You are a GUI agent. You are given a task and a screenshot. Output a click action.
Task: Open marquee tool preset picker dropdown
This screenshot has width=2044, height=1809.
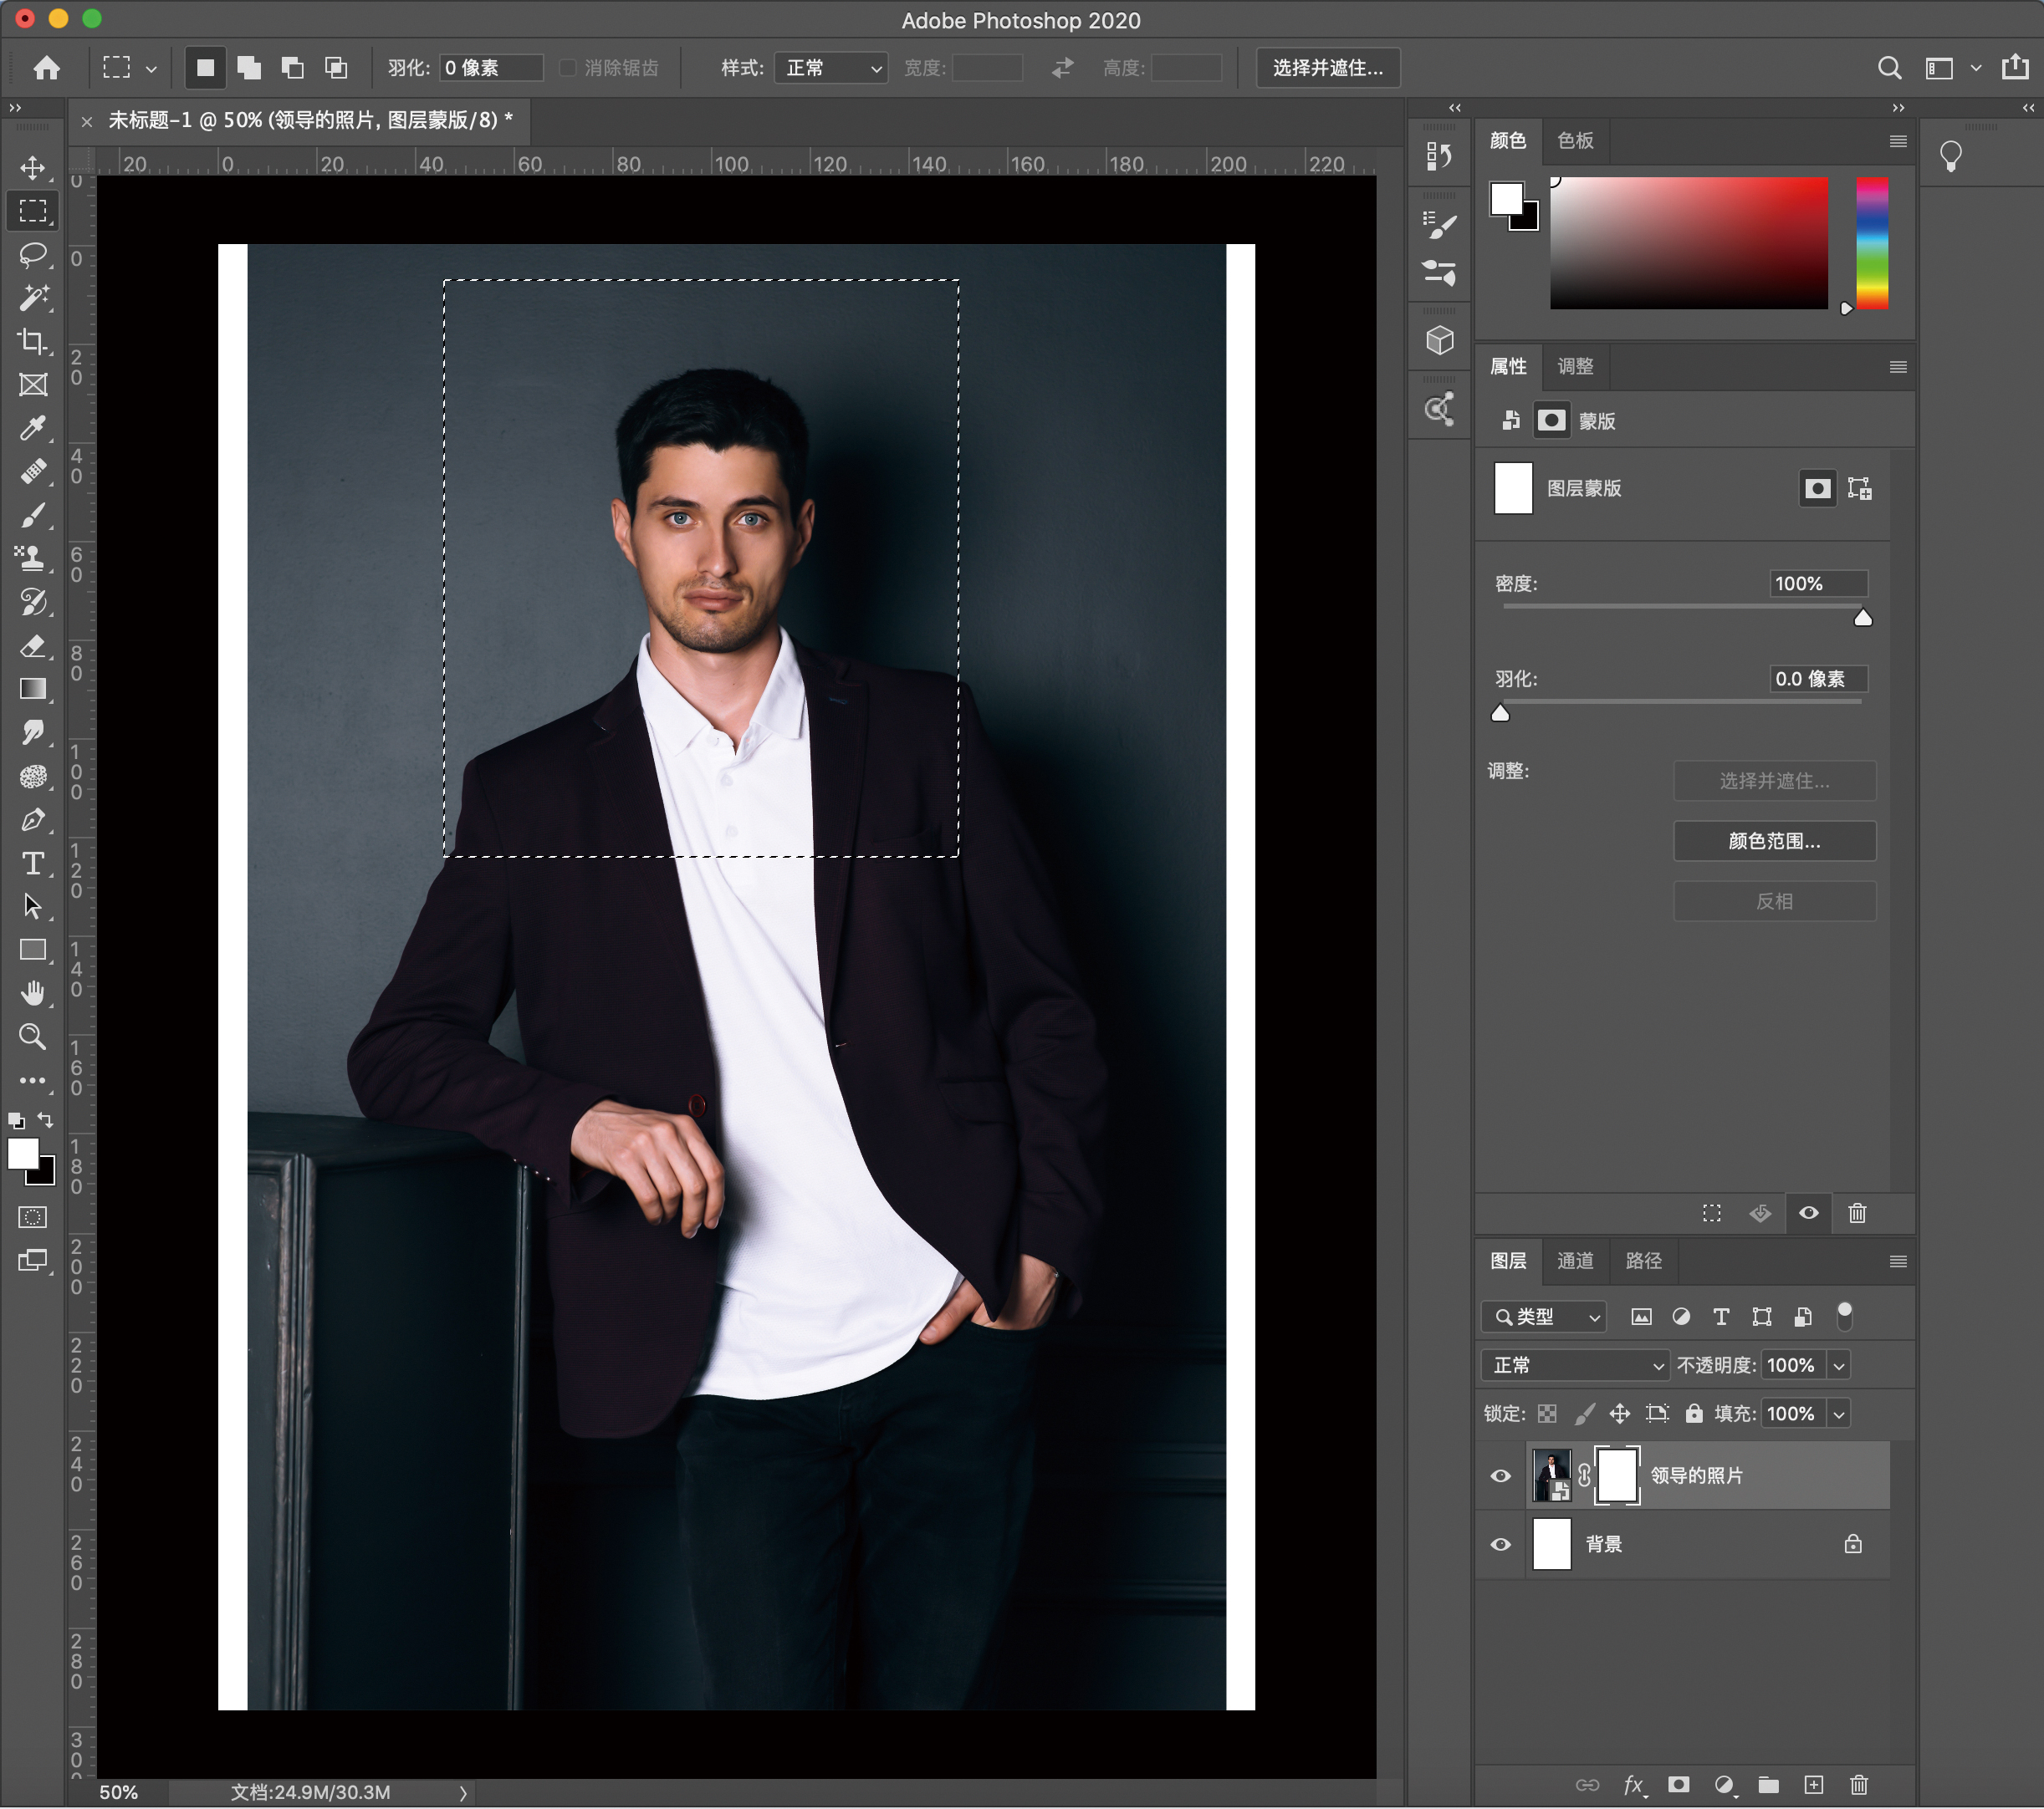tap(151, 69)
